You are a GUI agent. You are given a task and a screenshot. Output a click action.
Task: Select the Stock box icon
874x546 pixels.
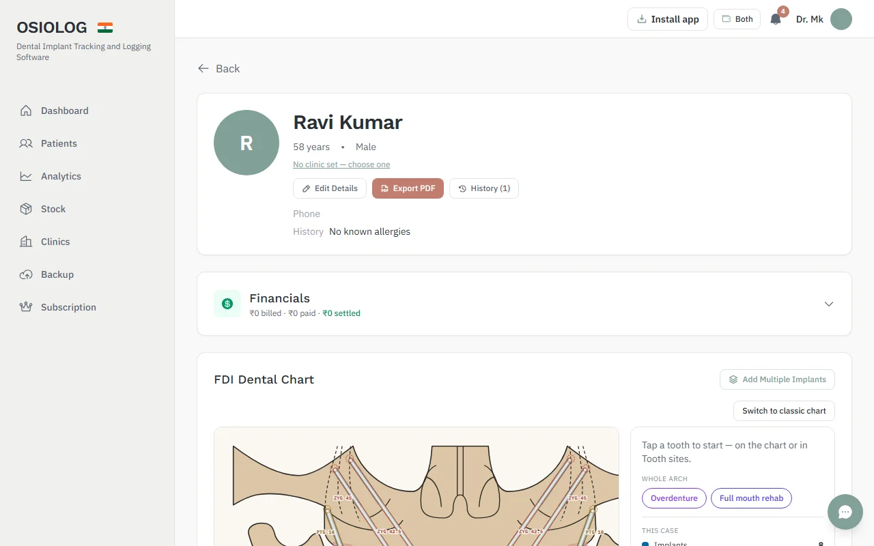26,209
